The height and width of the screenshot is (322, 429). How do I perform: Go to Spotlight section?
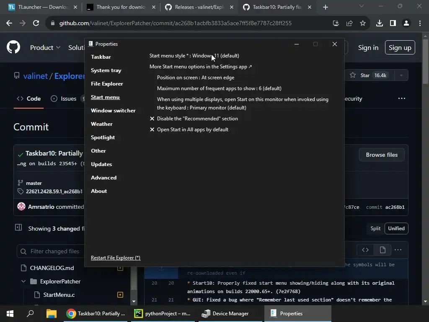pyautogui.click(x=103, y=138)
